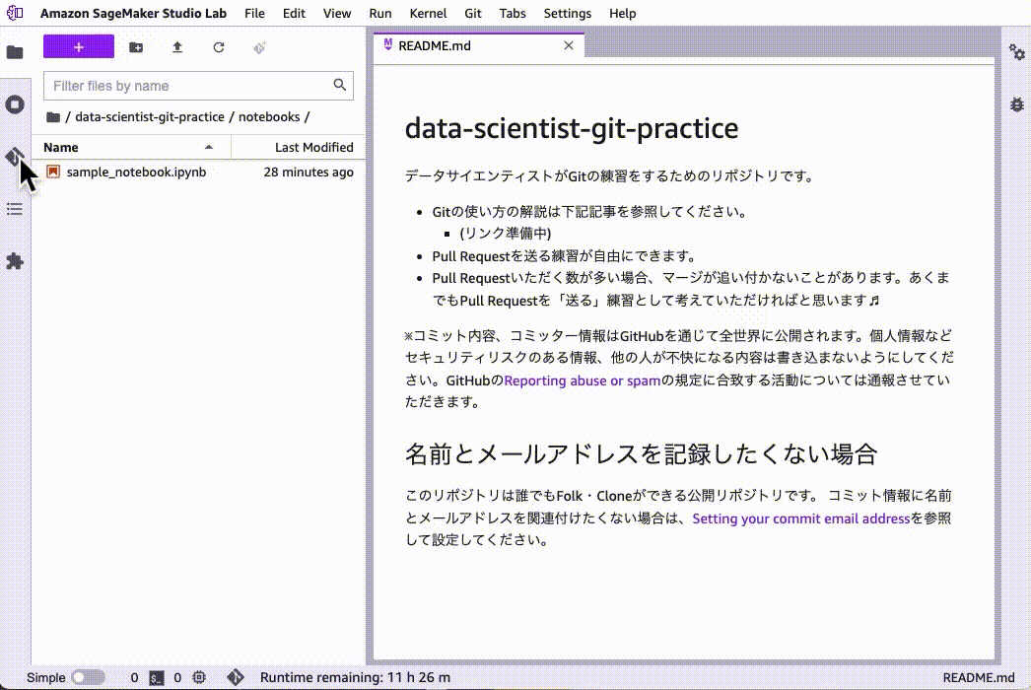Click the Upload Files toolbar icon
1031x690 pixels.
tap(177, 47)
